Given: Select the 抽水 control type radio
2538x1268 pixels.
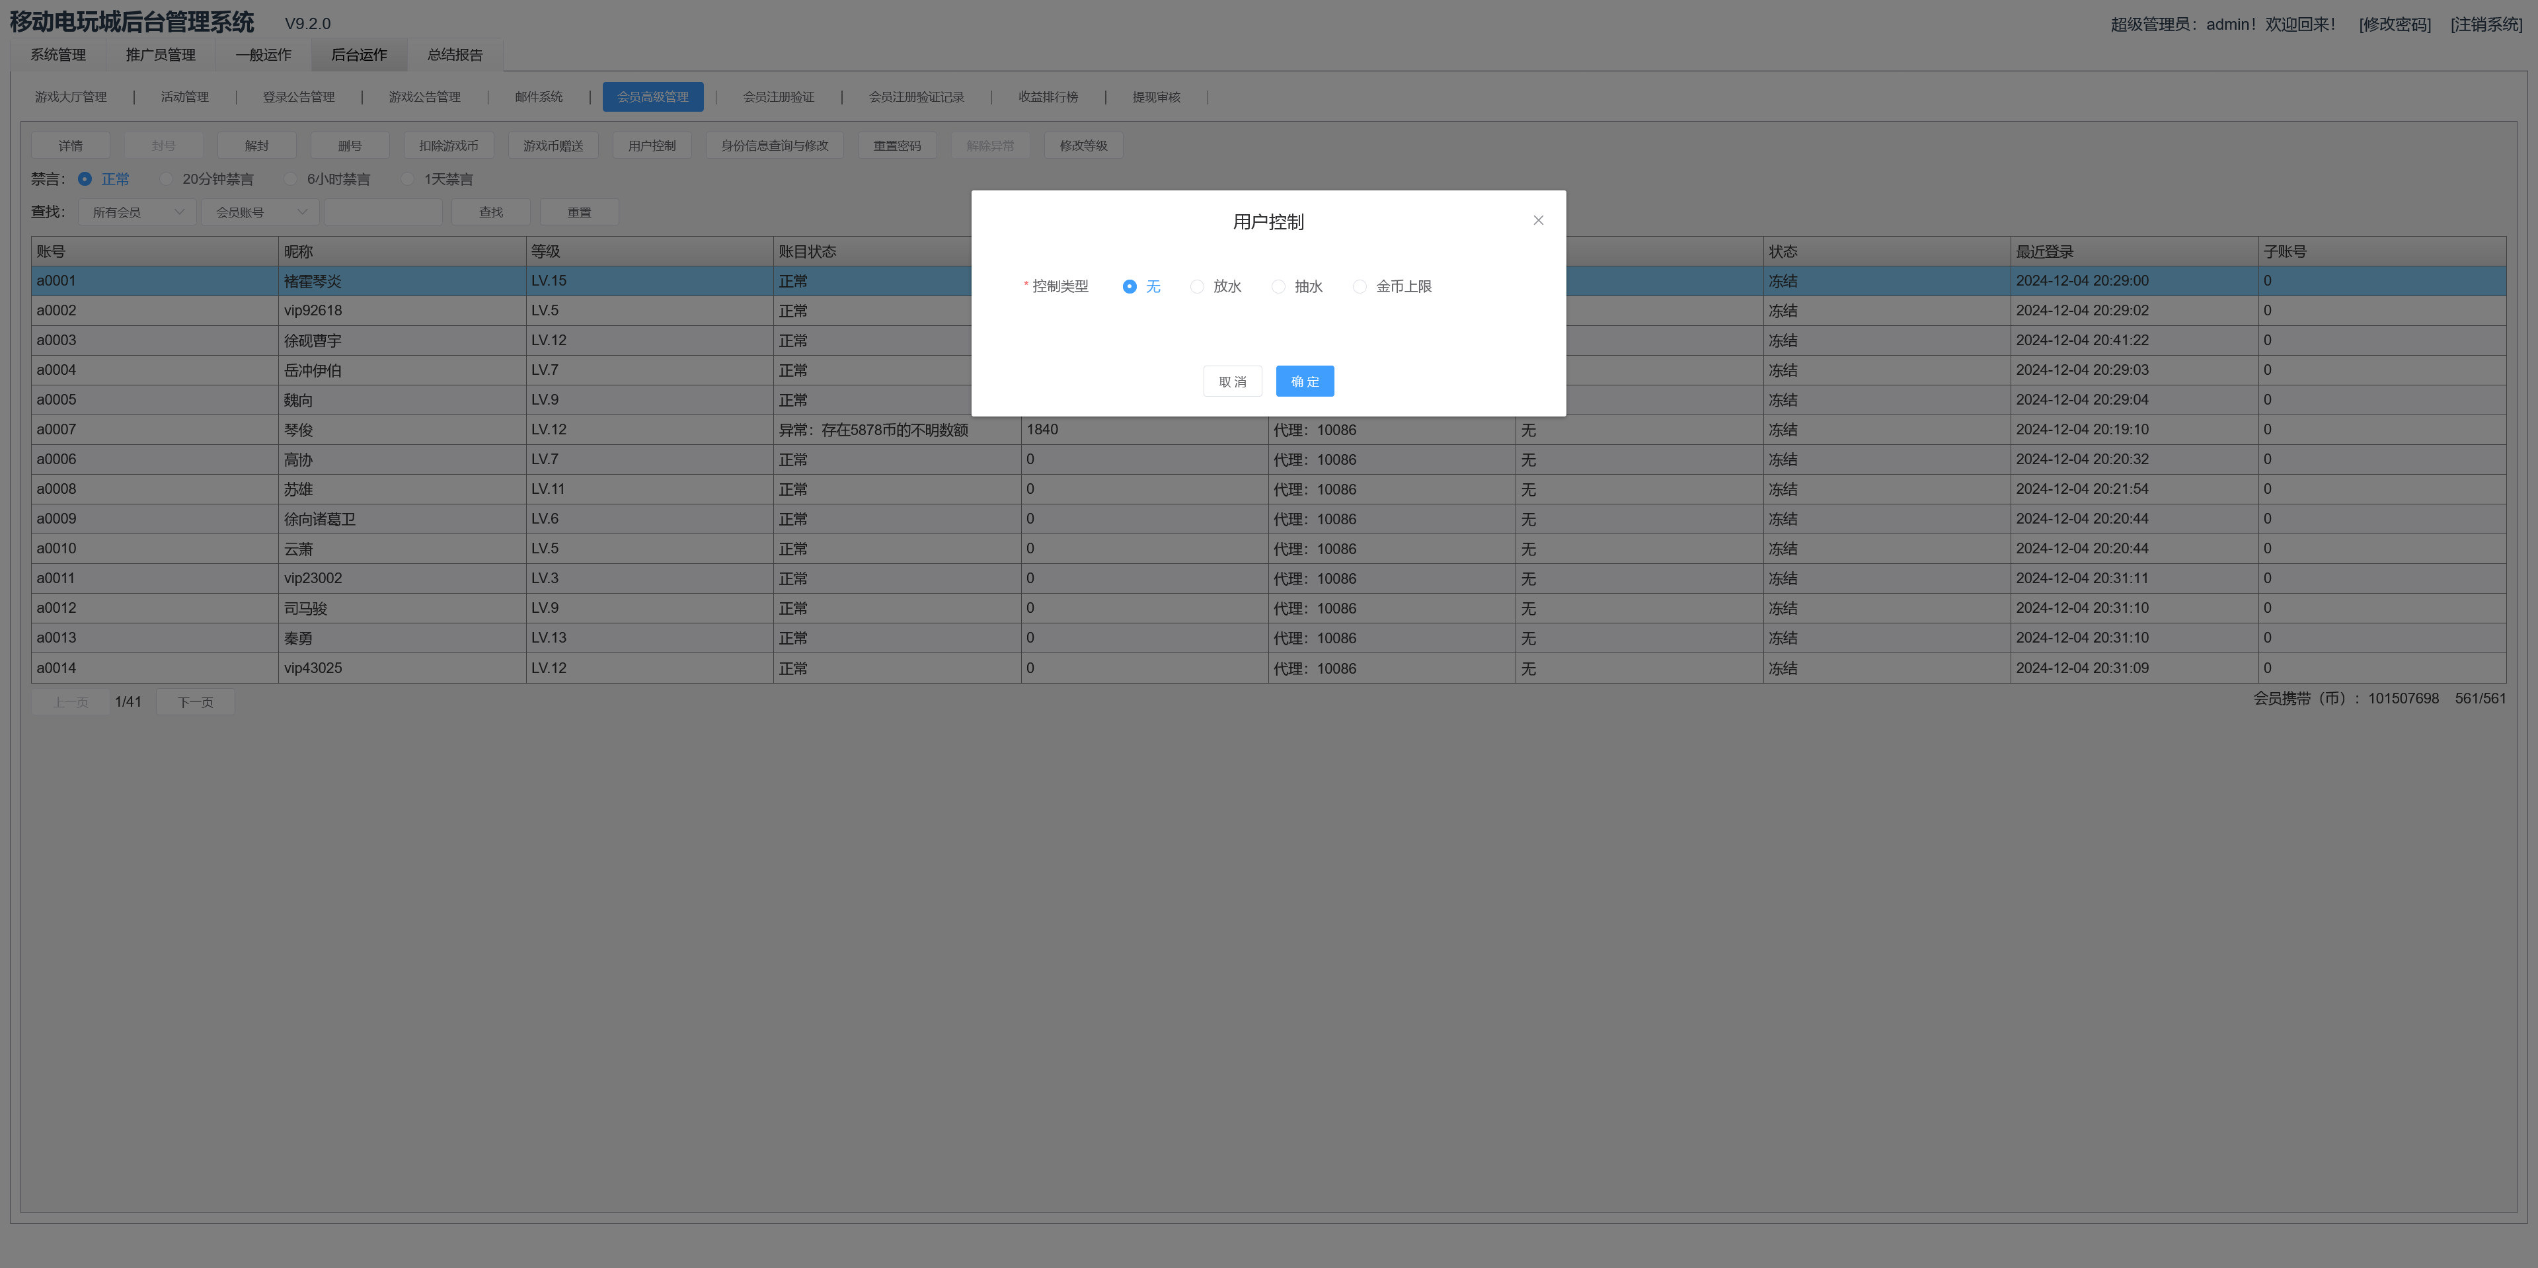Looking at the screenshot, I should point(1278,287).
